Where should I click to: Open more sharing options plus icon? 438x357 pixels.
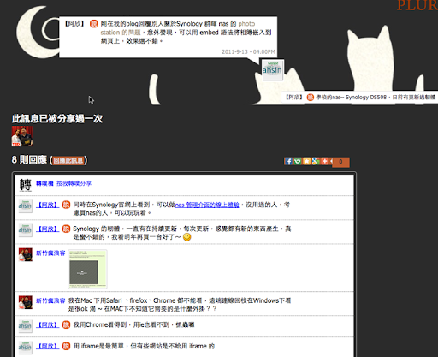(x=325, y=161)
